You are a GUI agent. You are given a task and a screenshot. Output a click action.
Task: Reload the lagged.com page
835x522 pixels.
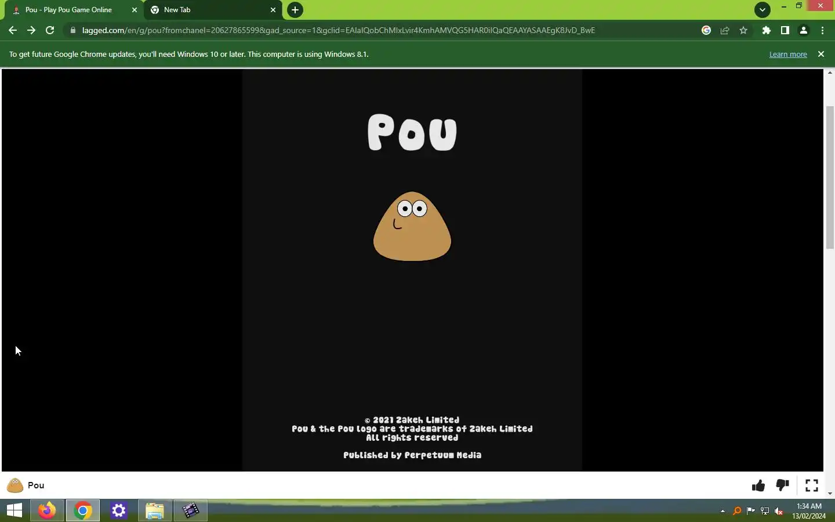50,30
